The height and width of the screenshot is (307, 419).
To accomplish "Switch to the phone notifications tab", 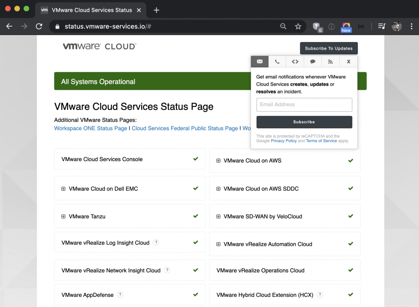I will tap(277, 61).
